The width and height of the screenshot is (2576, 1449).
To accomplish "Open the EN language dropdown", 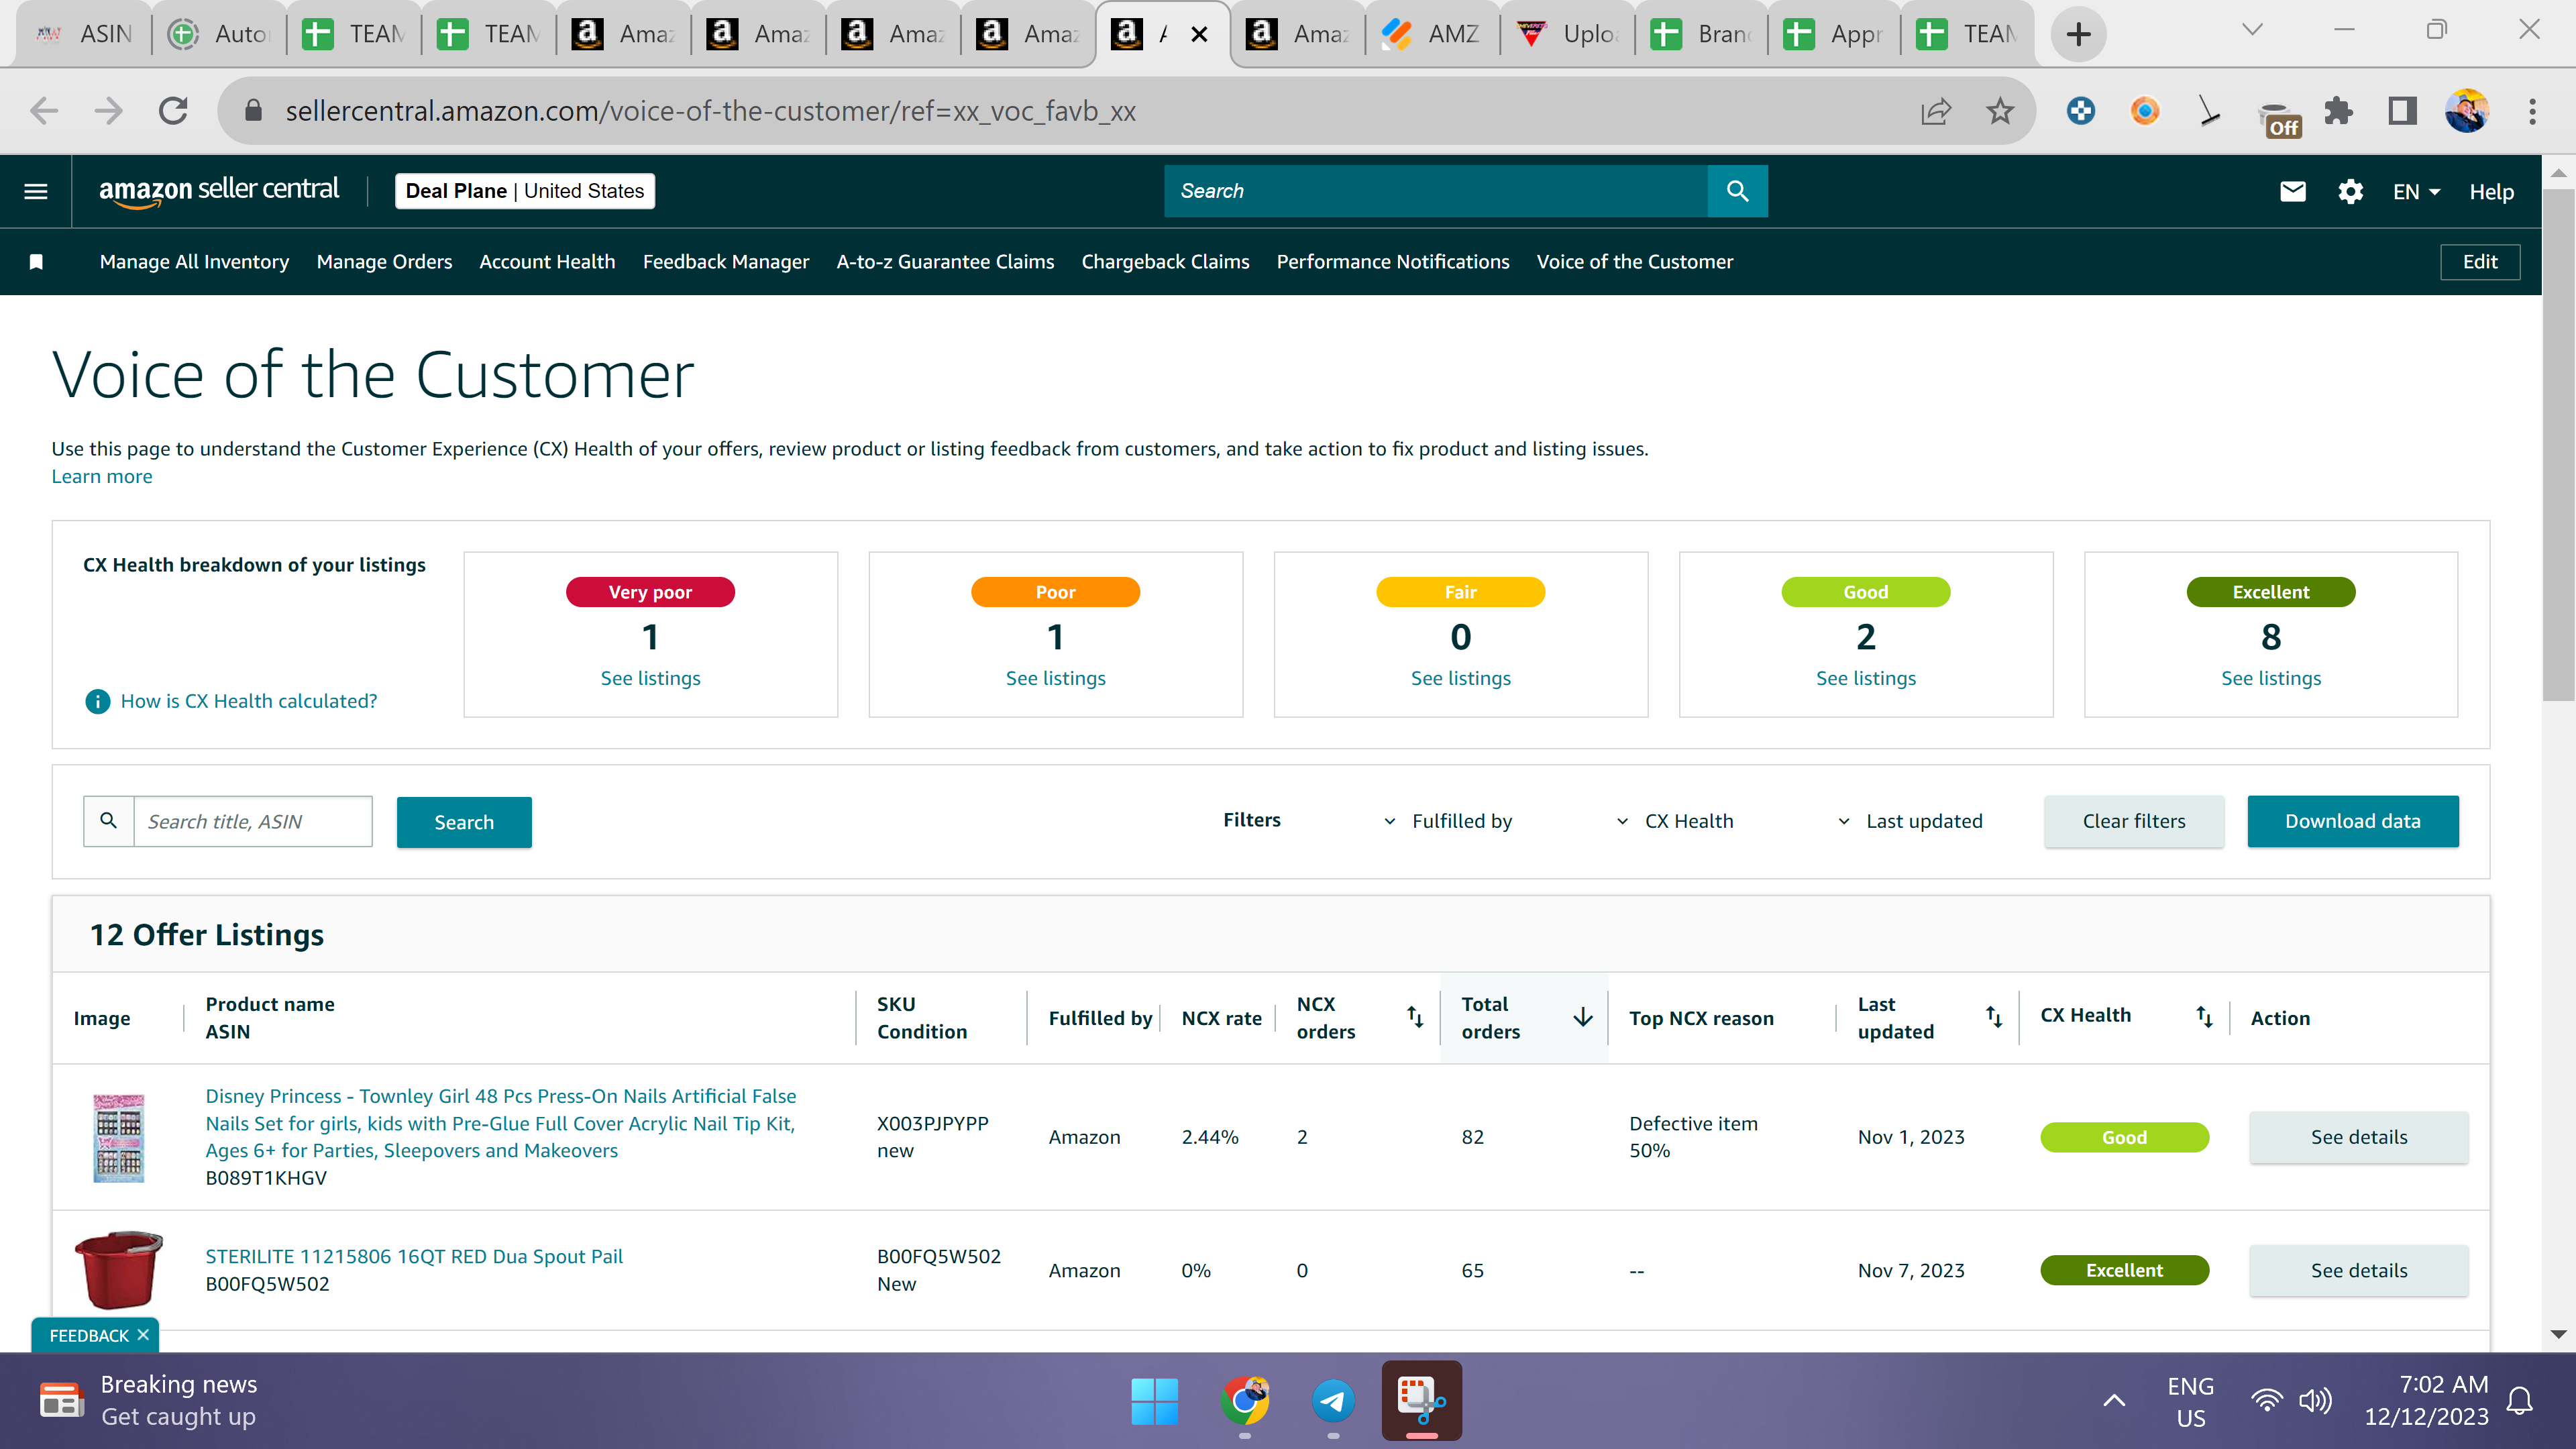I will (2416, 191).
